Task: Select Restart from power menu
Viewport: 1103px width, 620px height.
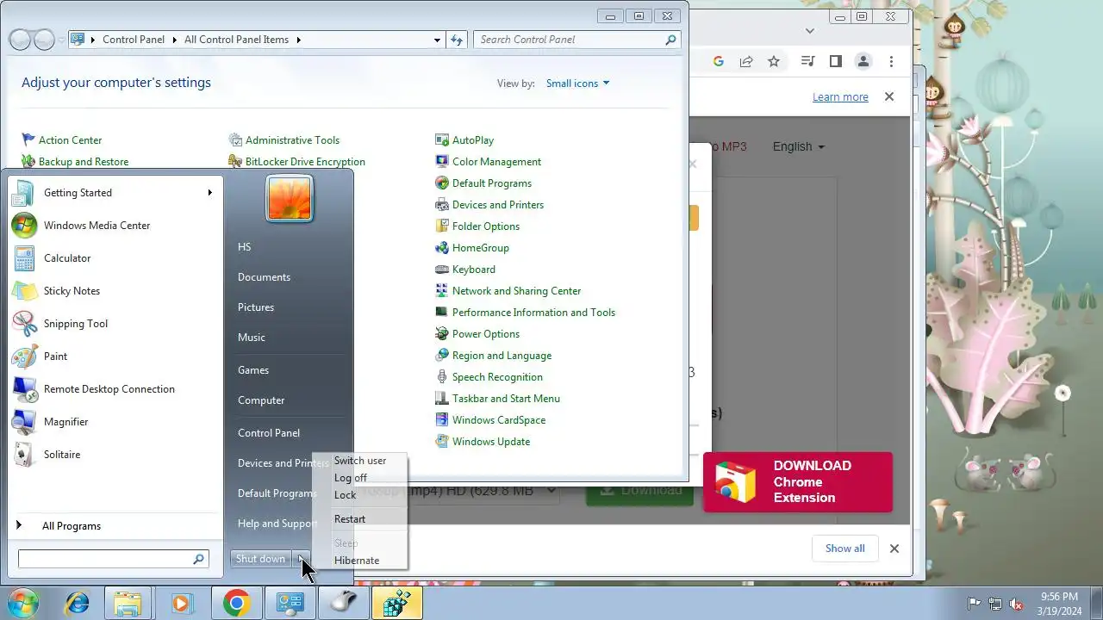Action: (x=360, y=519)
